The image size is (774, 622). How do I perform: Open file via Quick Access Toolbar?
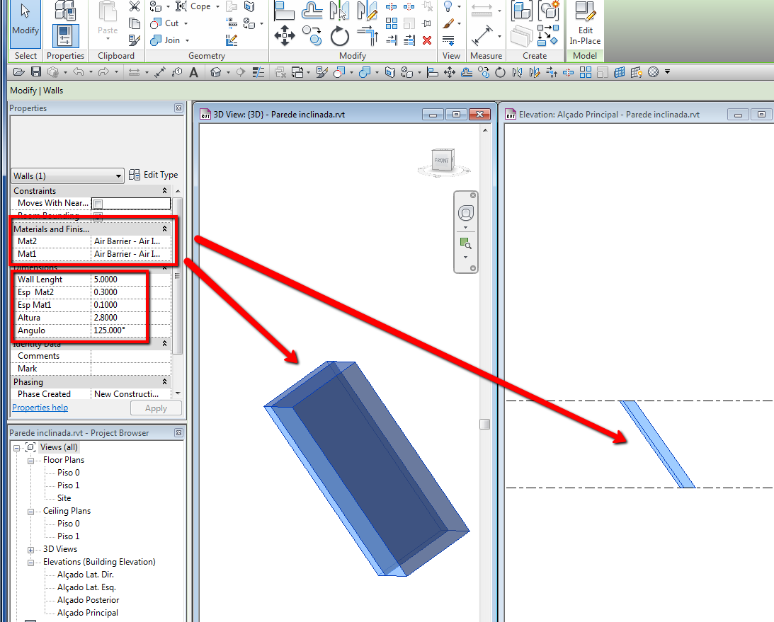[18, 72]
